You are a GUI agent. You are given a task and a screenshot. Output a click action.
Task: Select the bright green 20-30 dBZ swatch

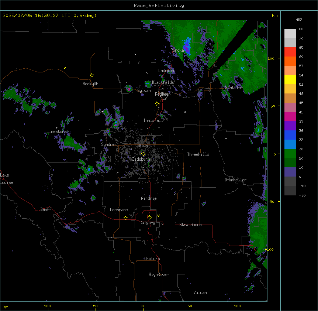pyautogui.click(x=290, y=154)
